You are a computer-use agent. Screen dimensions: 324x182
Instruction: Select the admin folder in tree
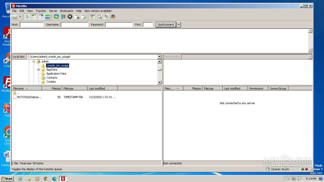[45, 61]
